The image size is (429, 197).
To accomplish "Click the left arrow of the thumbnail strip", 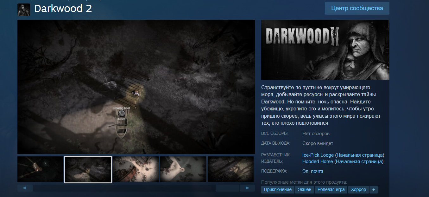I will point(25,188).
